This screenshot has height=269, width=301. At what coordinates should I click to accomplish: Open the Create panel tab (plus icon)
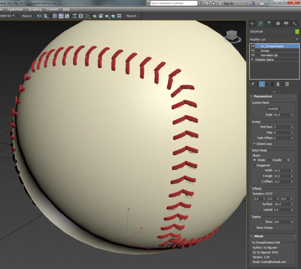point(252,23)
